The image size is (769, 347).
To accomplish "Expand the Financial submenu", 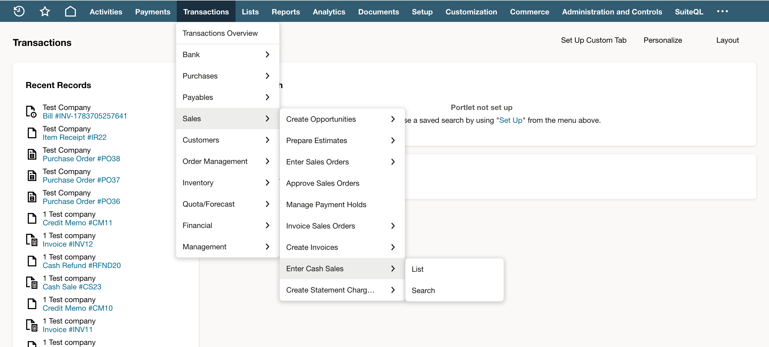I will click(x=227, y=225).
